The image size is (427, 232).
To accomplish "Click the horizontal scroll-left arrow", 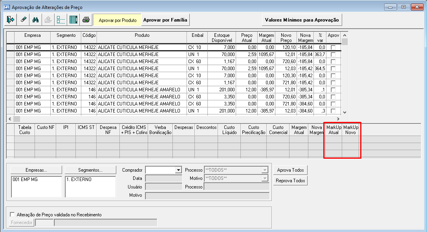I will pyautogui.click(x=10, y=119).
